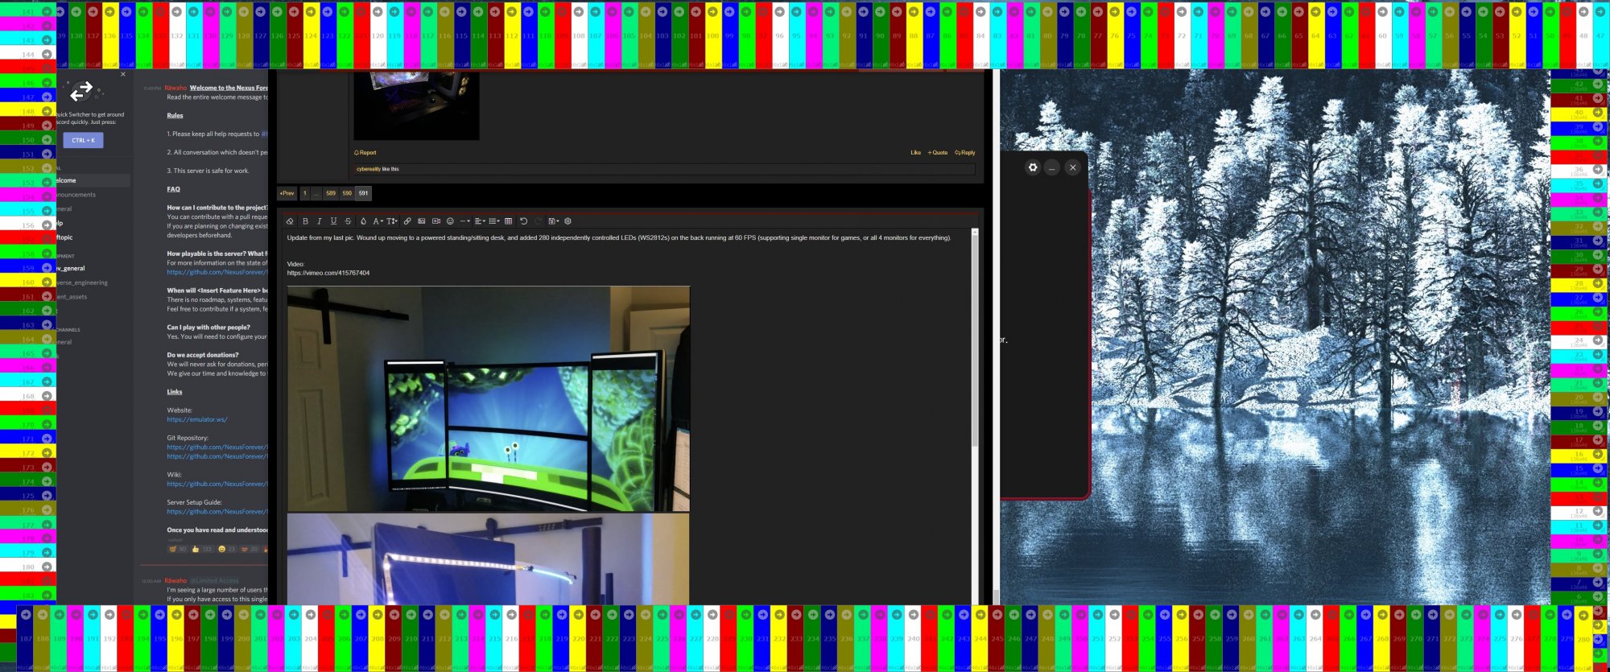Open the smilies emoji picker
The width and height of the screenshot is (1610, 672).
(x=450, y=221)
